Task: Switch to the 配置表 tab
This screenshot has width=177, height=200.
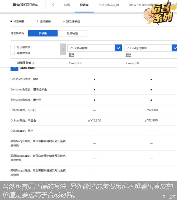Action: (84, 5)
